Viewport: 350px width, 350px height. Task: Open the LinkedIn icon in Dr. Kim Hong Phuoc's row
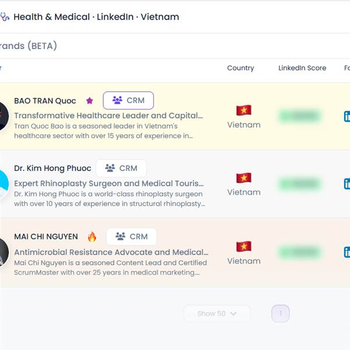click(347, 184)
